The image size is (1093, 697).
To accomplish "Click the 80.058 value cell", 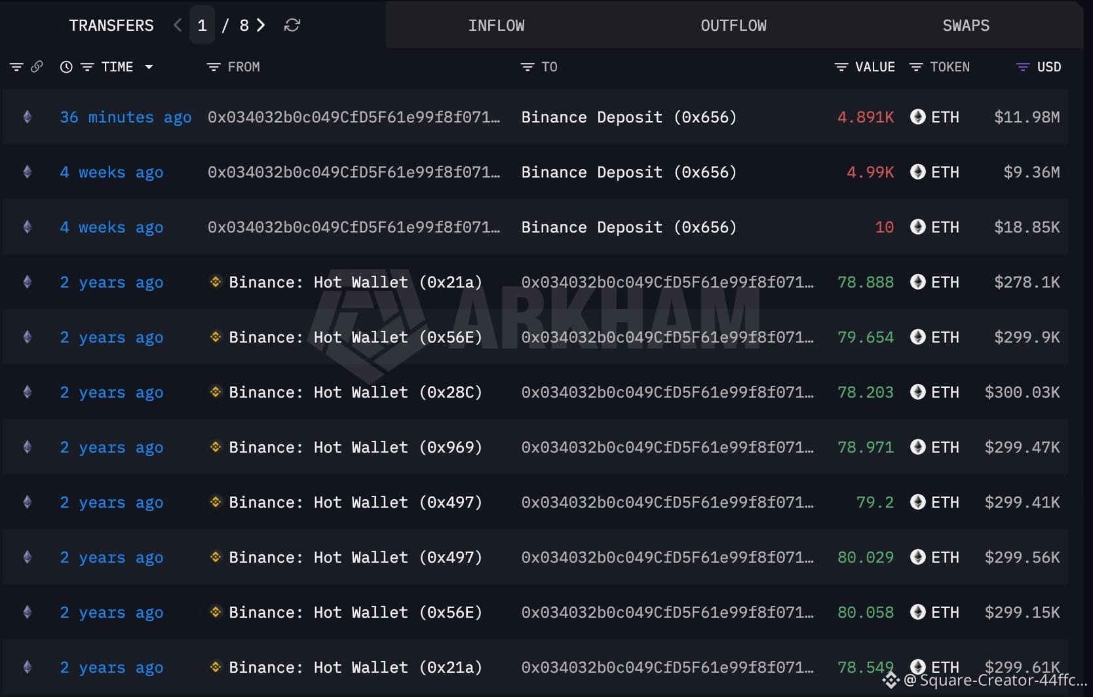I will tap(866, 612).
